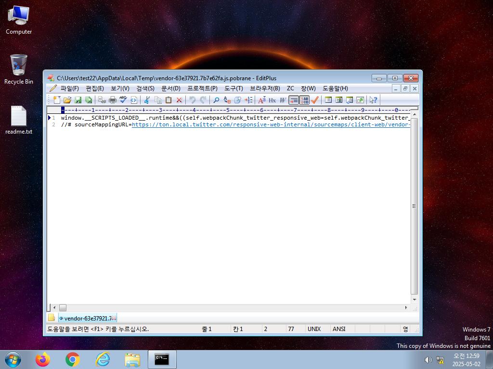Toggle word wrap (W) button
This screenshot has width=493, height=369.
283,100
